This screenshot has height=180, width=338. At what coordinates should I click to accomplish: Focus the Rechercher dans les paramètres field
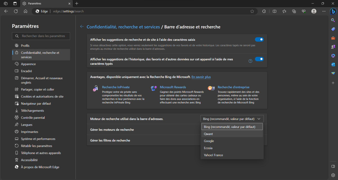click(x=41, y=36)
